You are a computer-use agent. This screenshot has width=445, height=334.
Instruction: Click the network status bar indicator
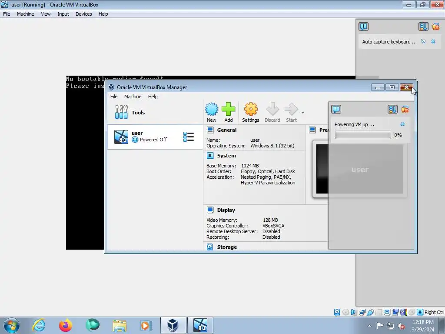(362, 312)
